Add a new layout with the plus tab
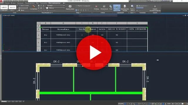This screenshot has width=188, height=105. (x=23, y=101)
